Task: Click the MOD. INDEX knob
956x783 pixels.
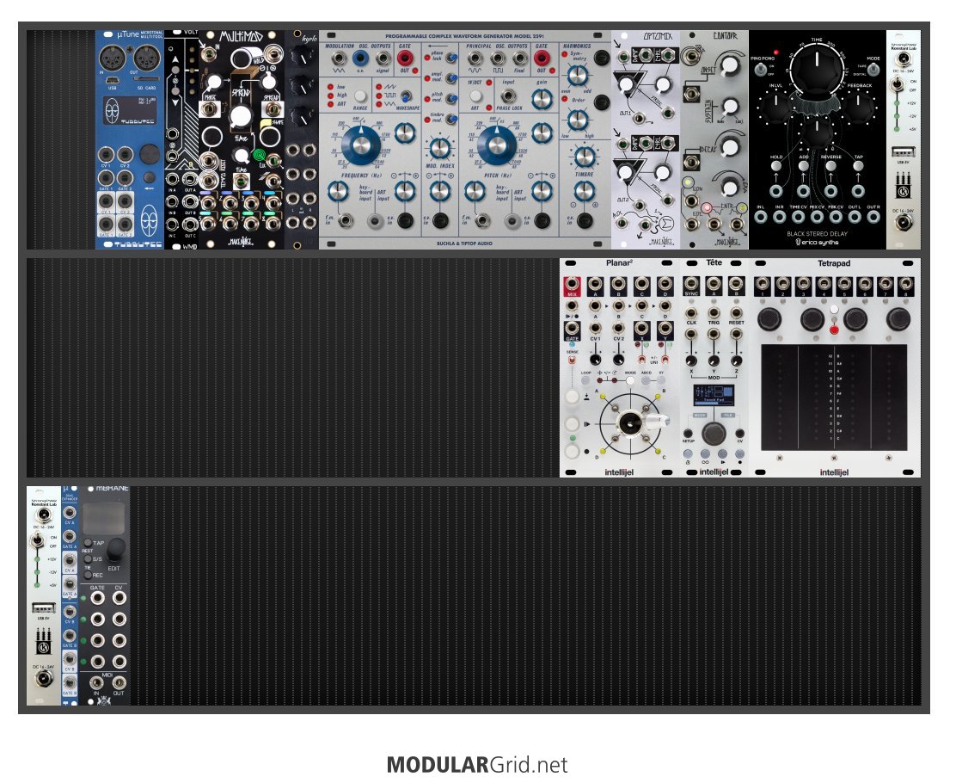Action: pyautogui.click(x=439, y=148)
